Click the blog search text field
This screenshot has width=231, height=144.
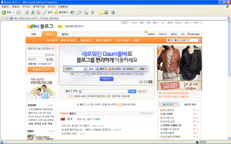(x=105, y=91)
